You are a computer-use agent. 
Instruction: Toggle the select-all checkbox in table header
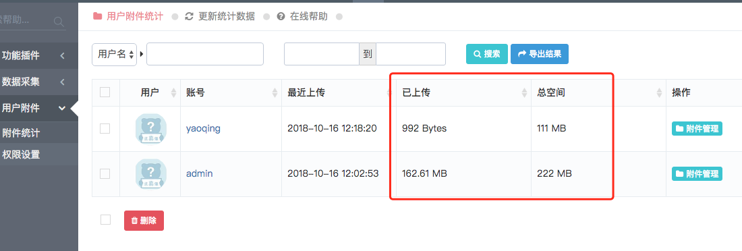click(105, 92)
